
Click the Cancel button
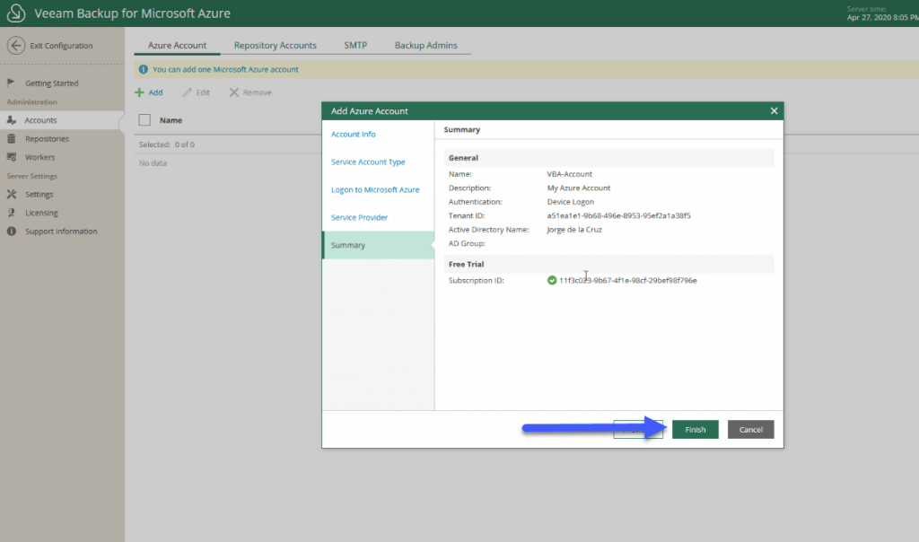coord(751,430)
